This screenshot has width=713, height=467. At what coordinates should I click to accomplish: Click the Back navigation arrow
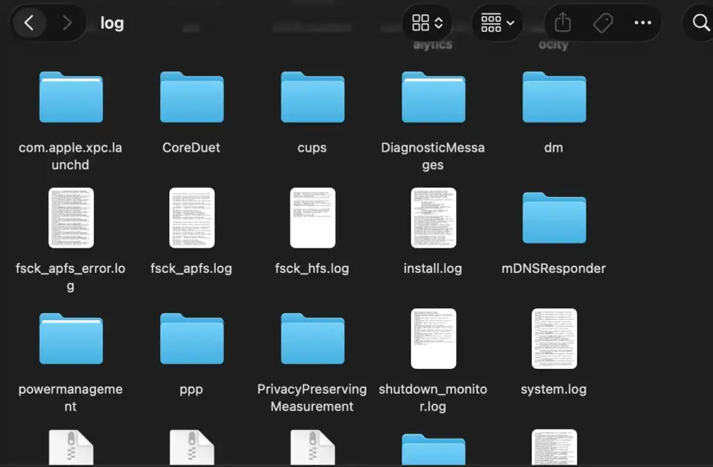click(x=29, y=23)
